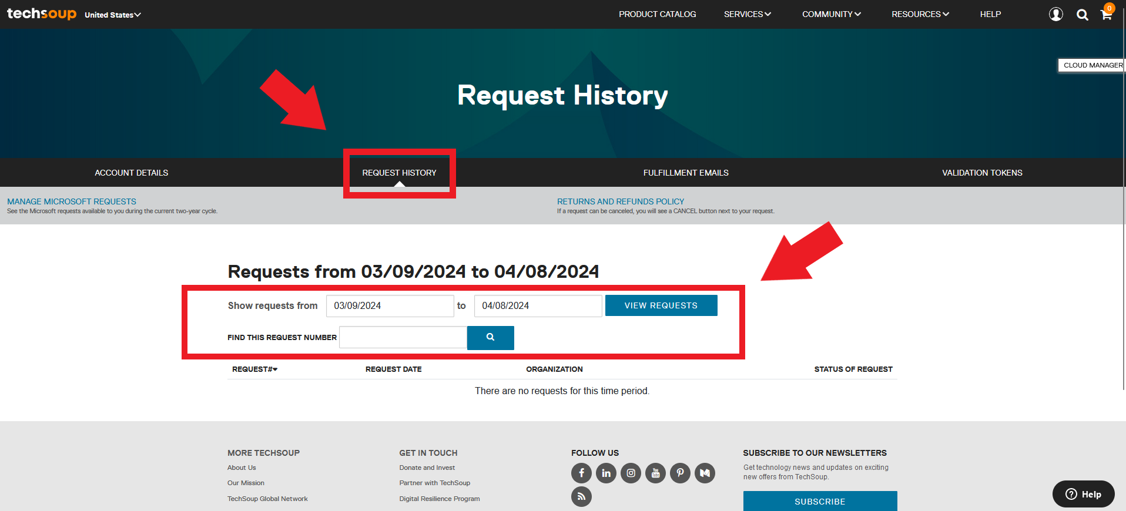Focus the start date field 03/09/2024
Image resolution: width=1126 pixels, height=511 pixels.
tap(390, 306)
